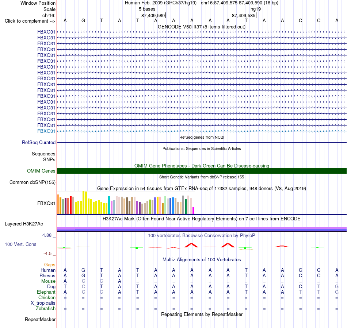
Task: Click the dark green OMIM gene bar
Action: pyautogui.click(x=202, y=171)
